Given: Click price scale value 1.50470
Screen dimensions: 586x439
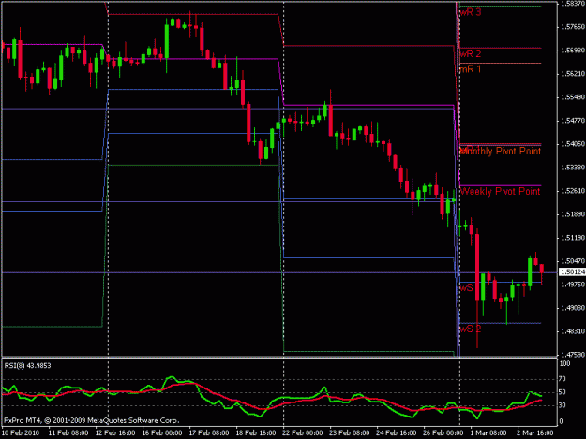Looking at the screenshot, I should pyautogui.click(x=573, y=261).
